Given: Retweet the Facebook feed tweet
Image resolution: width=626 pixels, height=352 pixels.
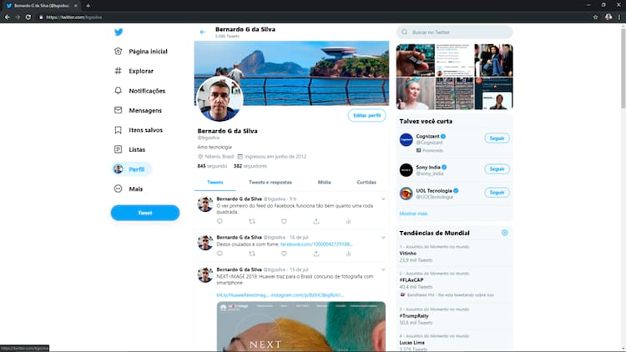Looking at the screenshot, I should [x=252, y=221].
